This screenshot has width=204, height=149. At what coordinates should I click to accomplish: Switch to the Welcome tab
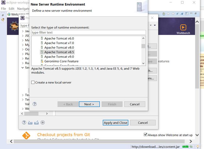(x=18, y=14)
